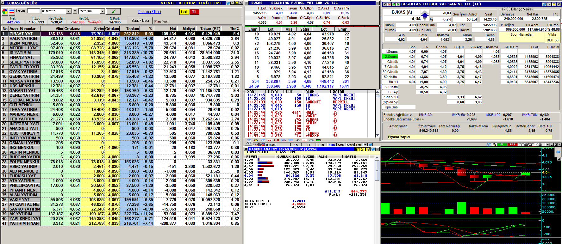Image resolution: width=562 pixels, height=244 pixels.
Task: Toggle the KHN chart option
Action: [x=332, y=145]
